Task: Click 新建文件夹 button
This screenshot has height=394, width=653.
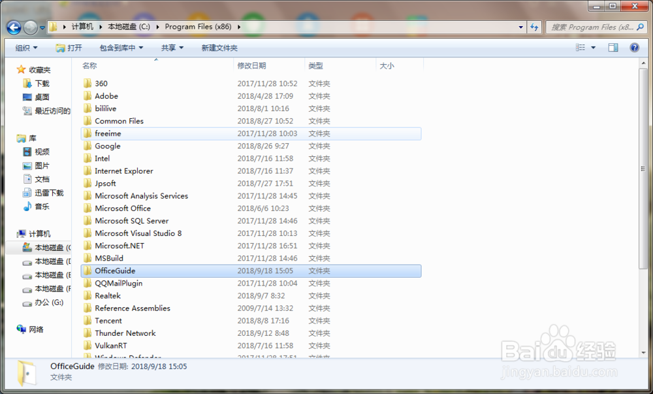Action: point(219,48)
